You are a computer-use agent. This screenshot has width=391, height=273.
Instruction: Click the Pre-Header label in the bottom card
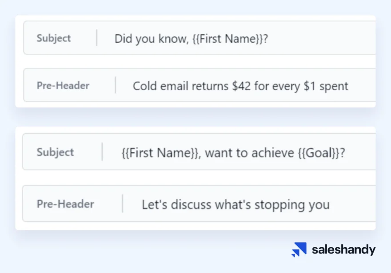coord(65,204)
